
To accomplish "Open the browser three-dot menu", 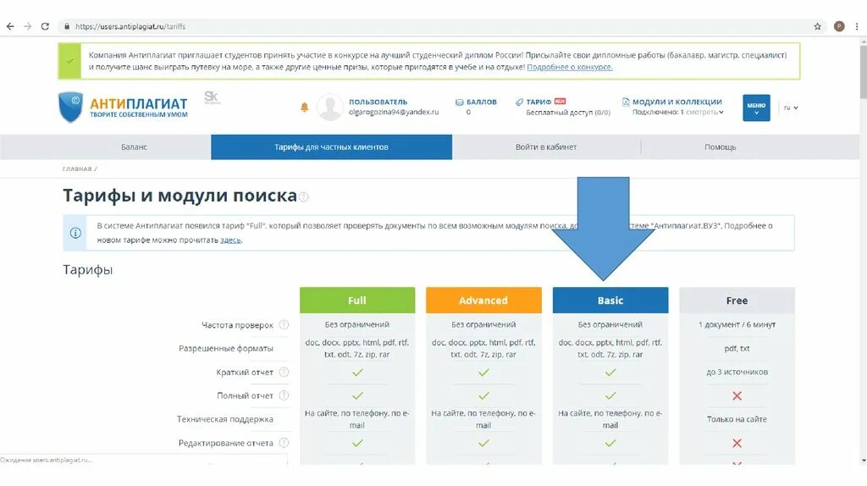I will coord(857,26).
